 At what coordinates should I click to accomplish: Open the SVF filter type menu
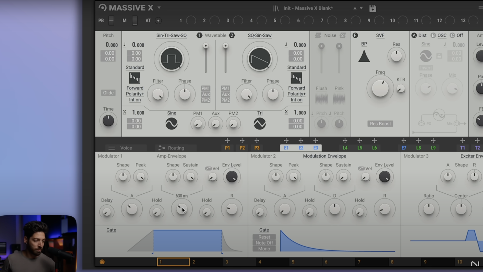pos(380,35)
